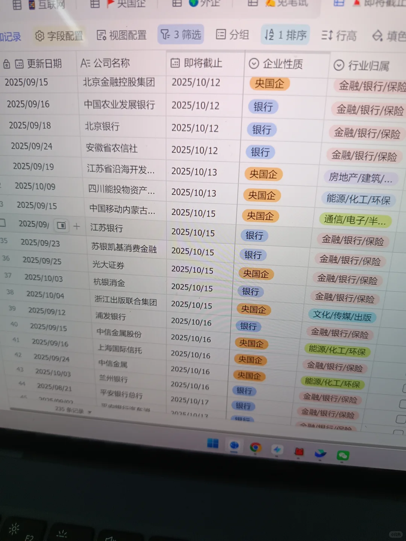Switch to the 外企 table tab

(x=196, y=3)
